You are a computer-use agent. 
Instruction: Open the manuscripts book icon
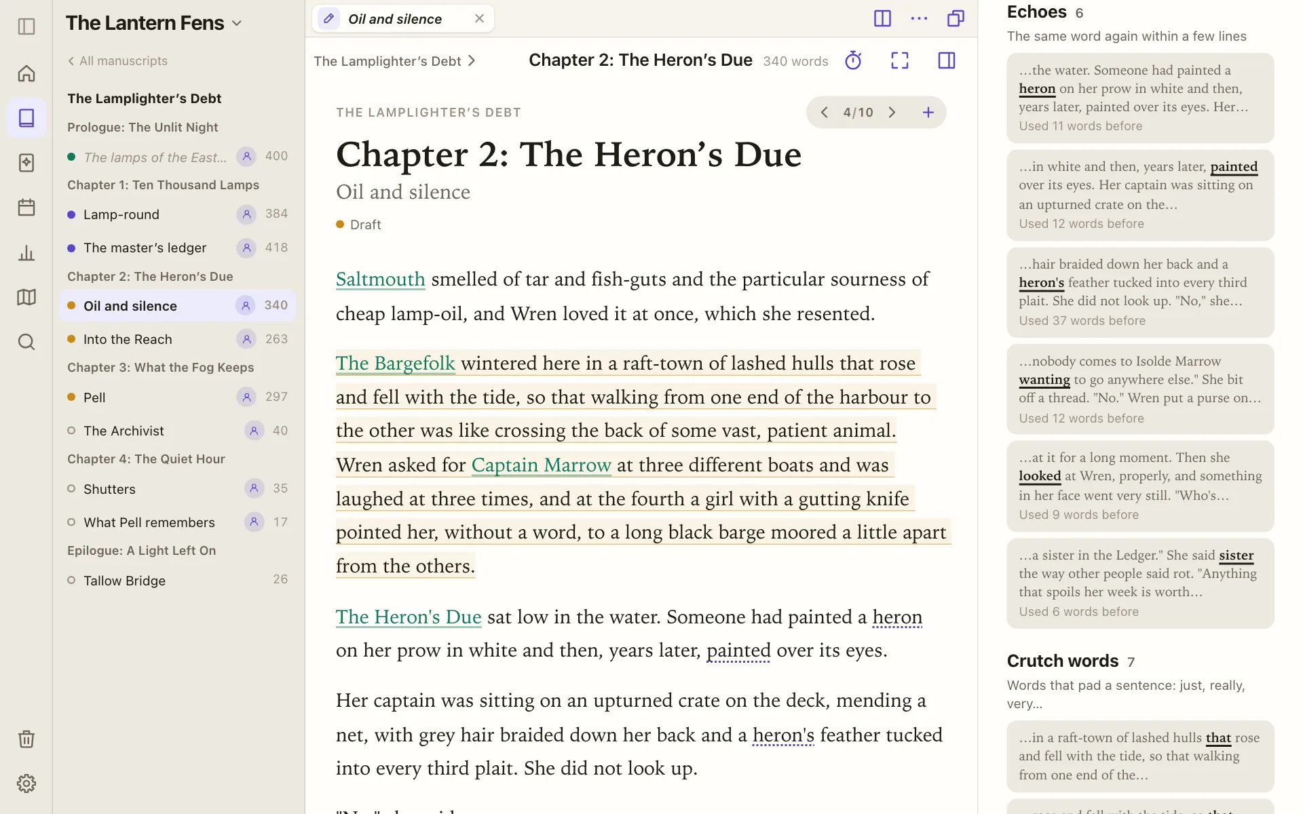pos(26,118)
